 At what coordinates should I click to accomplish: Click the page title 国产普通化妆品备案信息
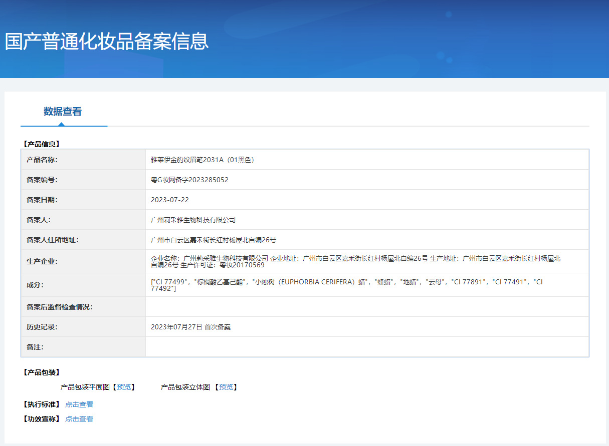pos(107,41)
